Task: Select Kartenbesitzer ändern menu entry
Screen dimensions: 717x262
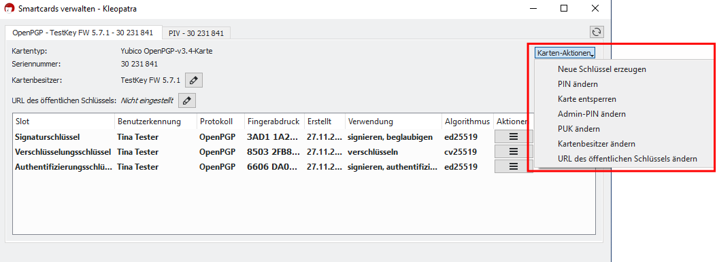Action: click(597, 144)
